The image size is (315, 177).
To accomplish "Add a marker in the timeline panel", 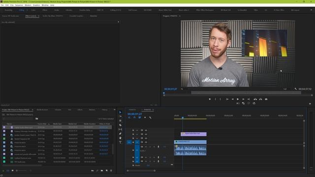I will tap(145, 118).
